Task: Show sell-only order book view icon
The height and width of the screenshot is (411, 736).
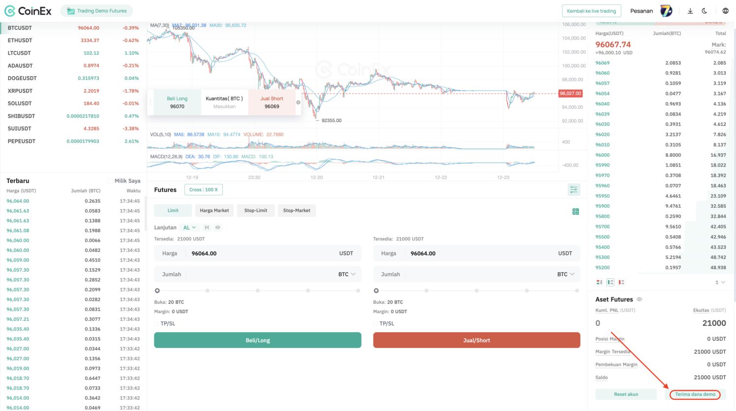Action: [x=621, y=282]
